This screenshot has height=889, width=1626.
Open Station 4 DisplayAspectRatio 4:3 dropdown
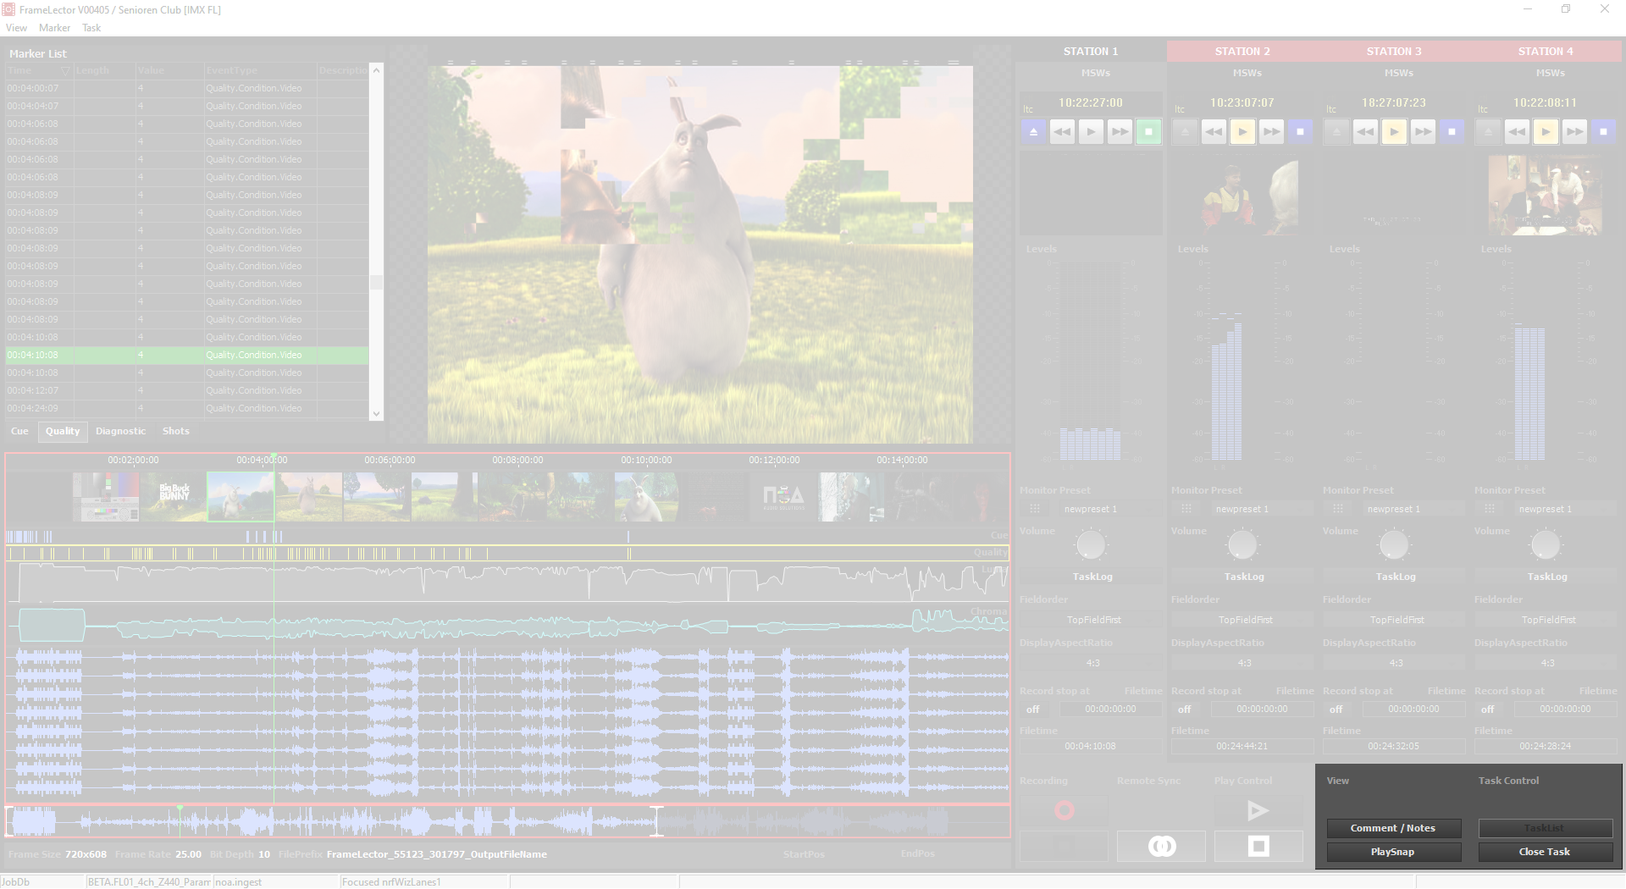coord(1546,663)
